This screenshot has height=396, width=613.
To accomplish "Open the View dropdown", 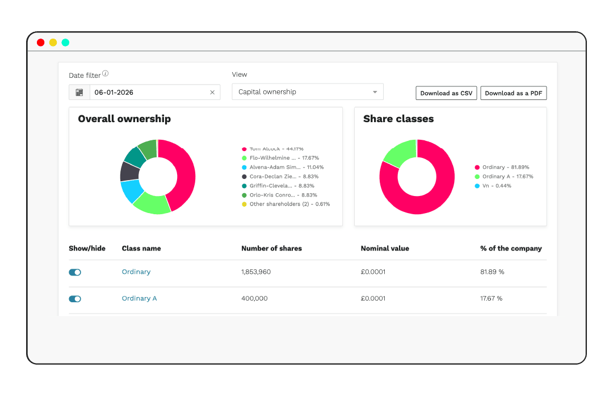I will click(374, 91).
